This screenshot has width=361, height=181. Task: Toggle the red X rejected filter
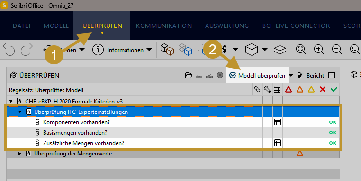(x=323, y=90)
